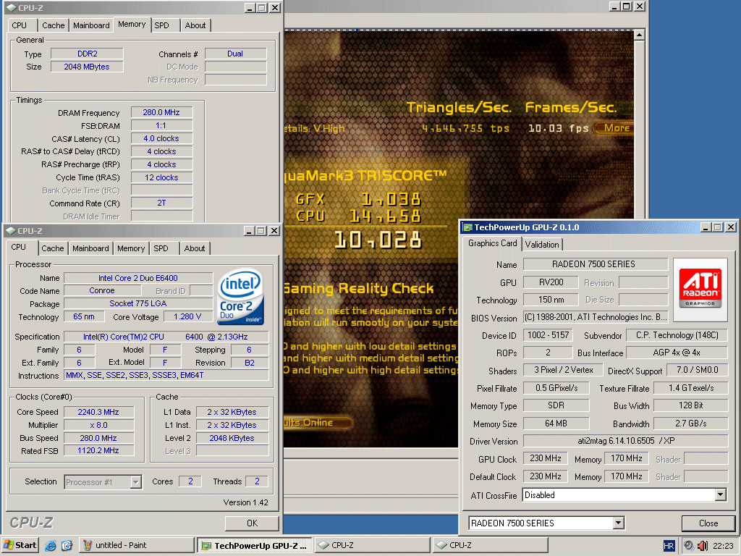Click the Core Speed value 2240.3 MHz

[x=98, y=412]
